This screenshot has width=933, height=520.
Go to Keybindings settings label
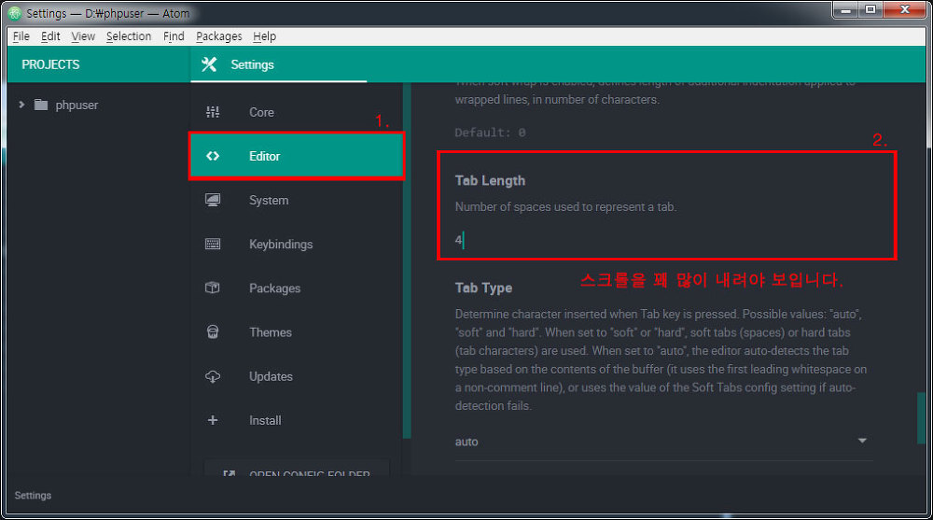(281, 245)
